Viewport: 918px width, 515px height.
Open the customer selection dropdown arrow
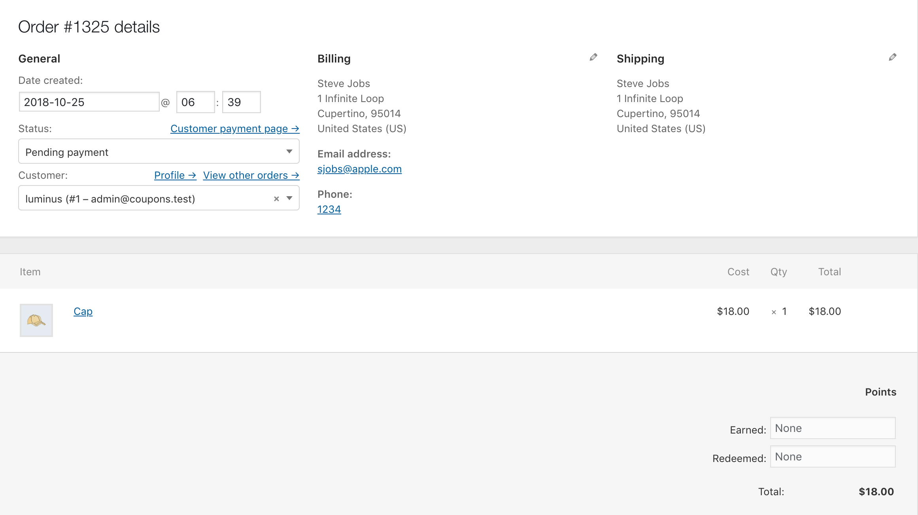(289, 199)
